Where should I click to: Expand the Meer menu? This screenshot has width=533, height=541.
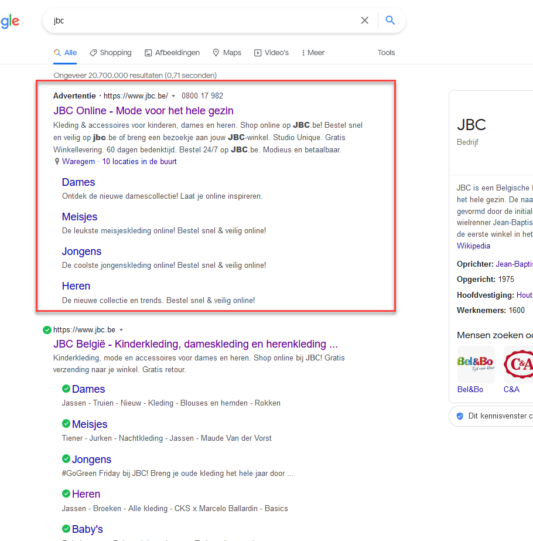coord(313,52)
